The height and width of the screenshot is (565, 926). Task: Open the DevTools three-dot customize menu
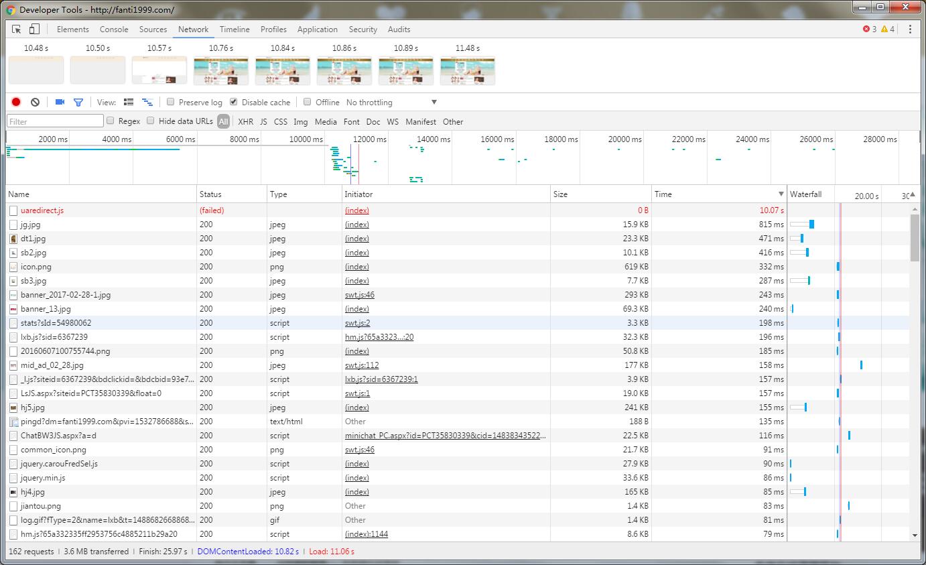point(910,29)
